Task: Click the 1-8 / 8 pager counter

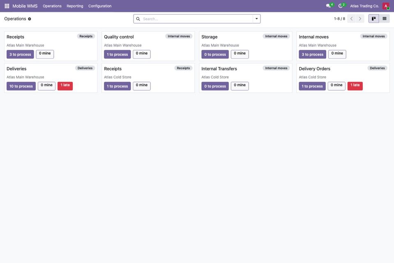Action: point(339,19)
